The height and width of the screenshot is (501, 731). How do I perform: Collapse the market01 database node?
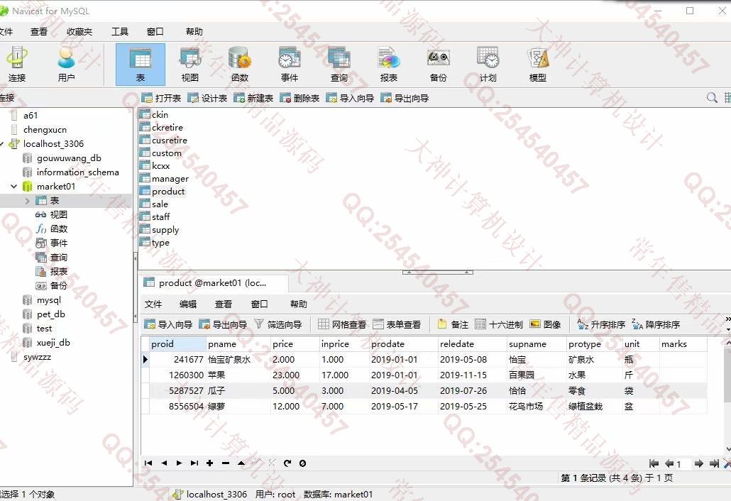coord(13,187)
